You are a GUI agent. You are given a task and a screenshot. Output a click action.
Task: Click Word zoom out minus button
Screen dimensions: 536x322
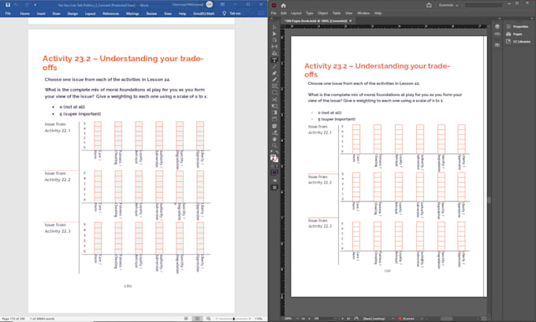click(x=217, y=319)
